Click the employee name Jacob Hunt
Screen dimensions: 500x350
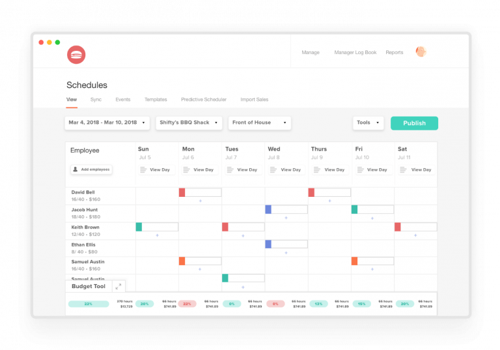click(x=85, y=210)
